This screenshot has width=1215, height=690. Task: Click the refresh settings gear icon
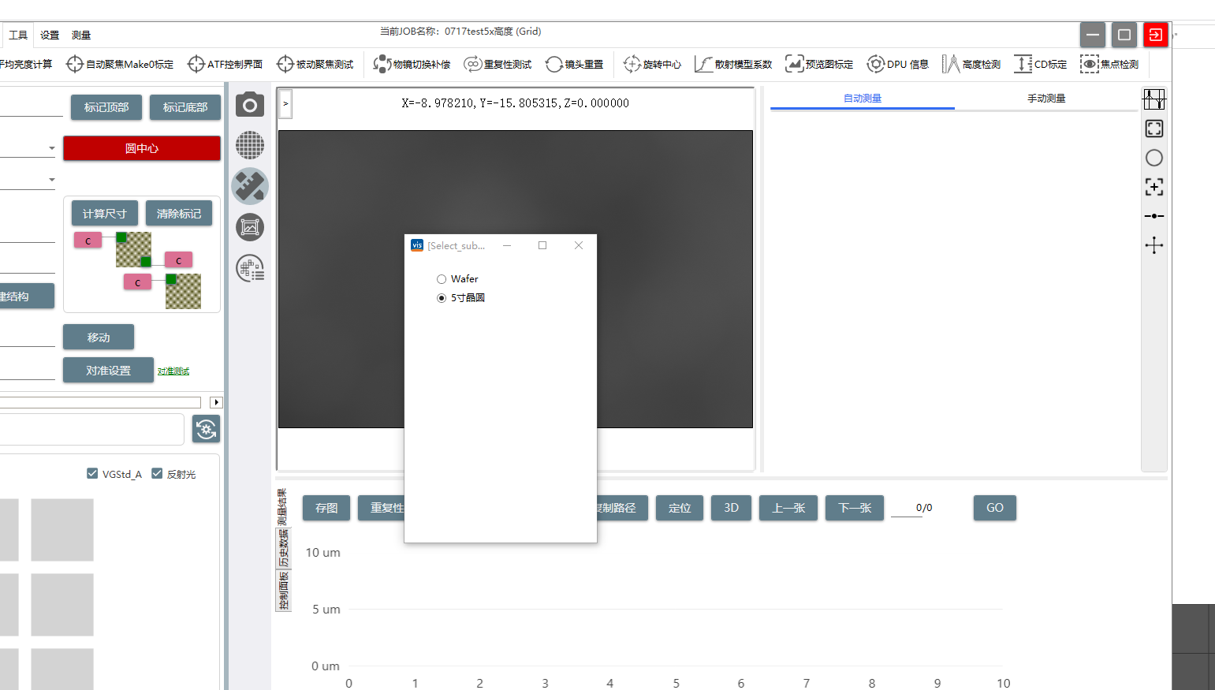[206, 429]
